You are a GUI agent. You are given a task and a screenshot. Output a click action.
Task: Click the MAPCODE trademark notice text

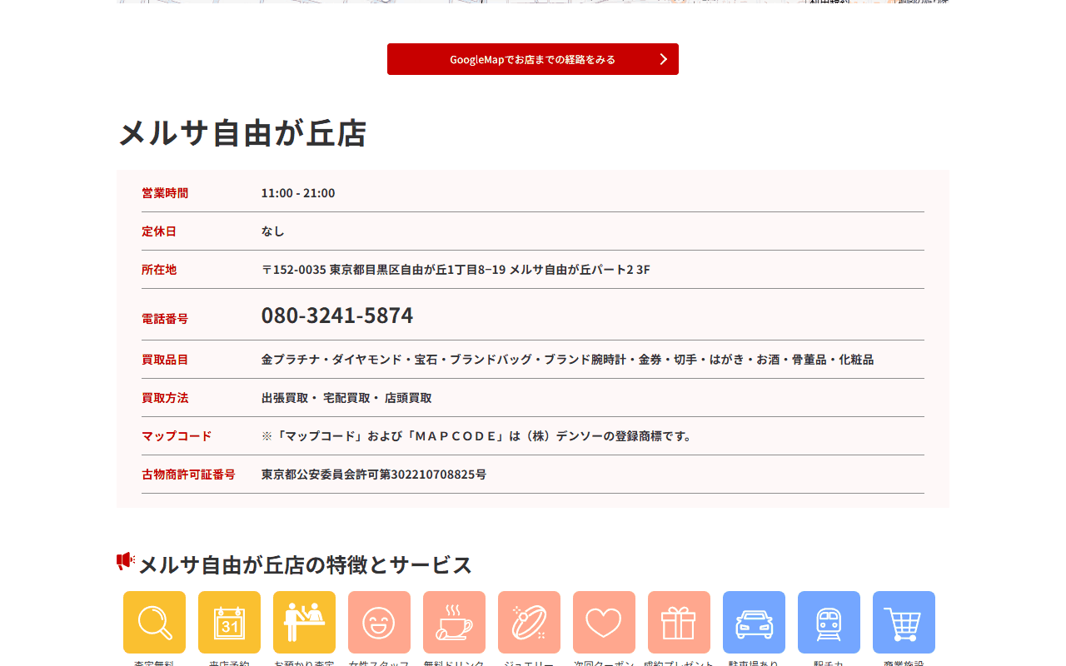pyautogui.click(x=478, y=436)
